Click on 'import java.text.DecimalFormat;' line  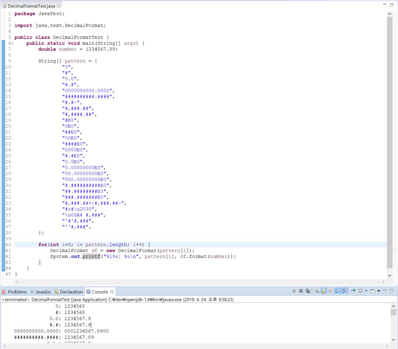pyautogui.click(x=60, y=26)
